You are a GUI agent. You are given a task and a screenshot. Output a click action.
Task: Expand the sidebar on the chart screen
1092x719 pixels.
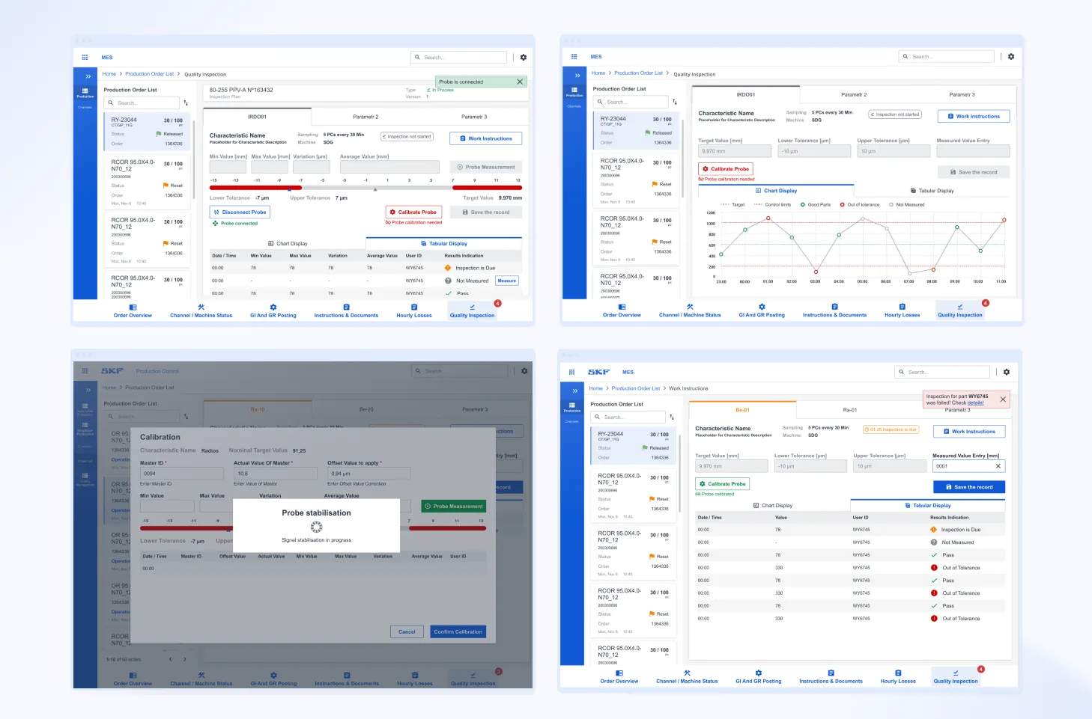577,76
